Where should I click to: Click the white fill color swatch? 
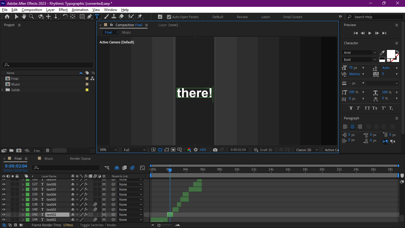point(391,54)
